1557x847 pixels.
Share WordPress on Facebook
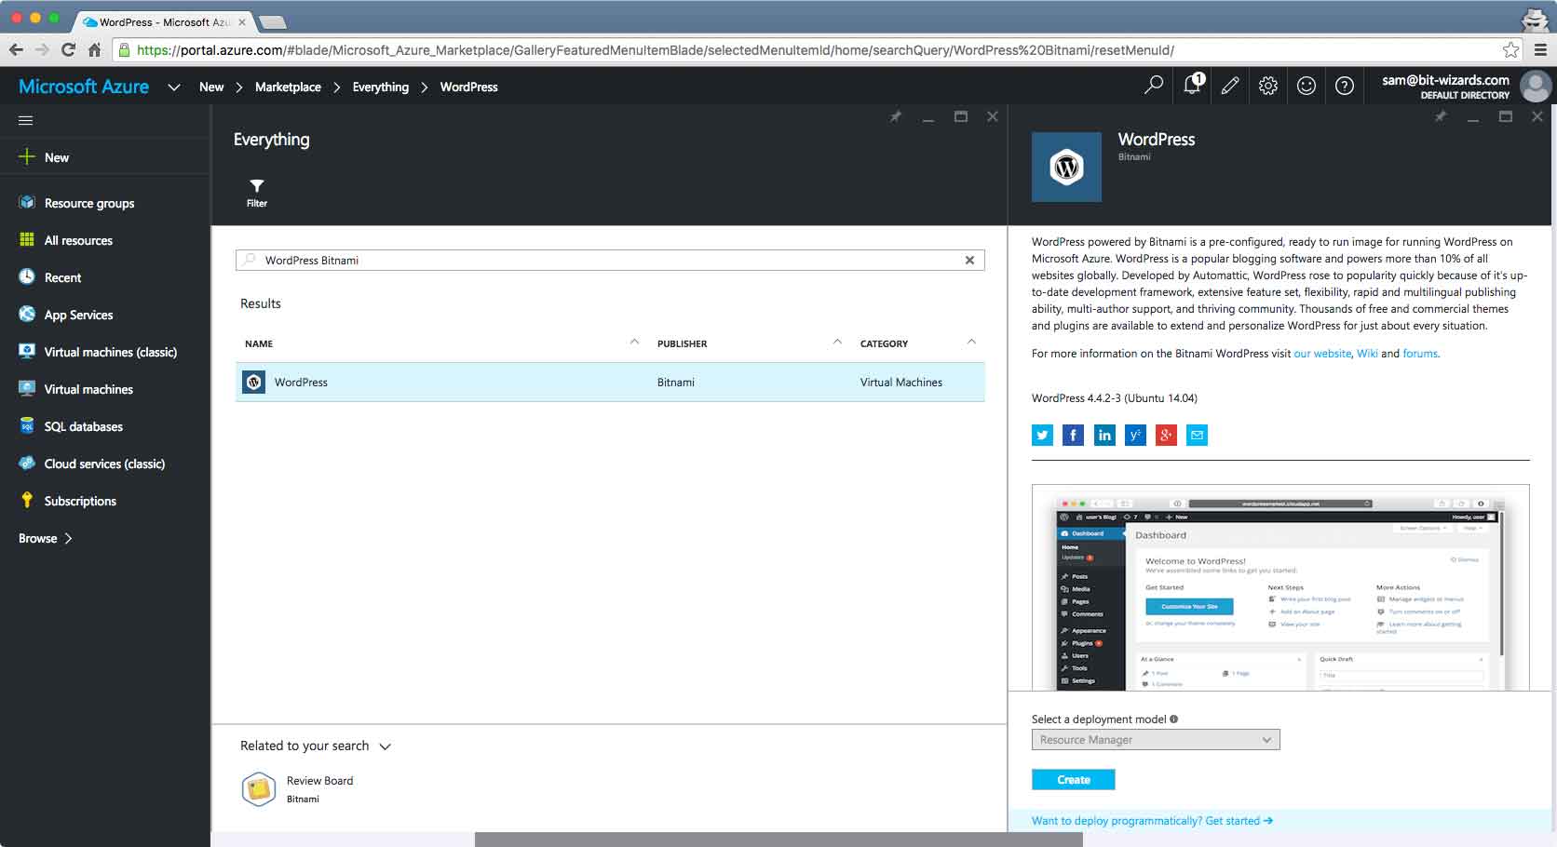coord(1073,435)
